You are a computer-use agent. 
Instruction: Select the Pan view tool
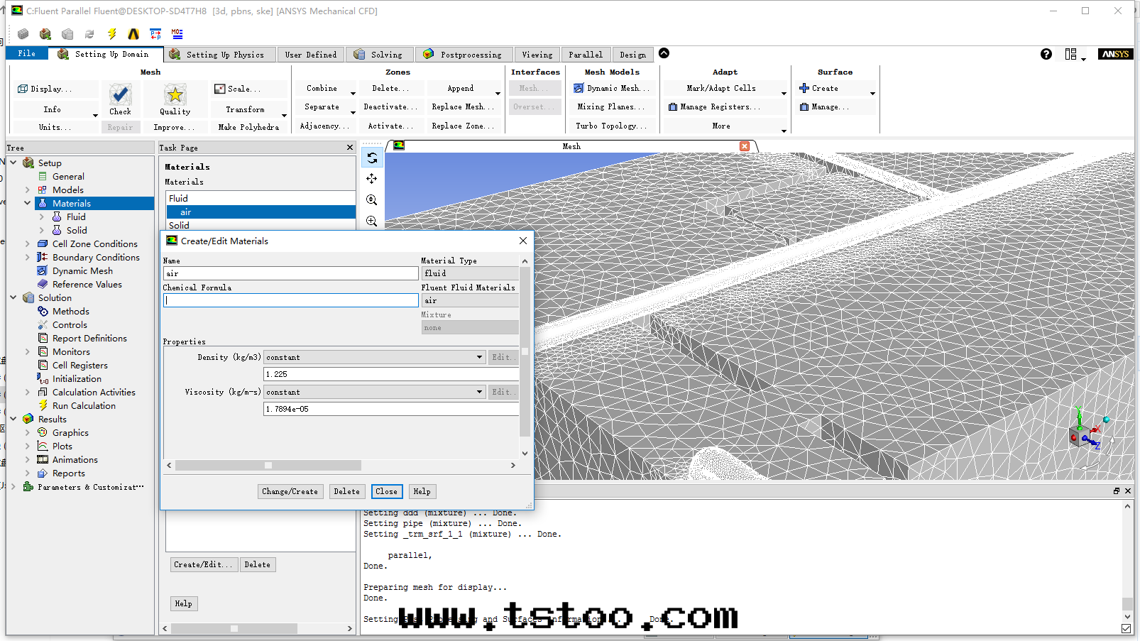pos(372,179)
